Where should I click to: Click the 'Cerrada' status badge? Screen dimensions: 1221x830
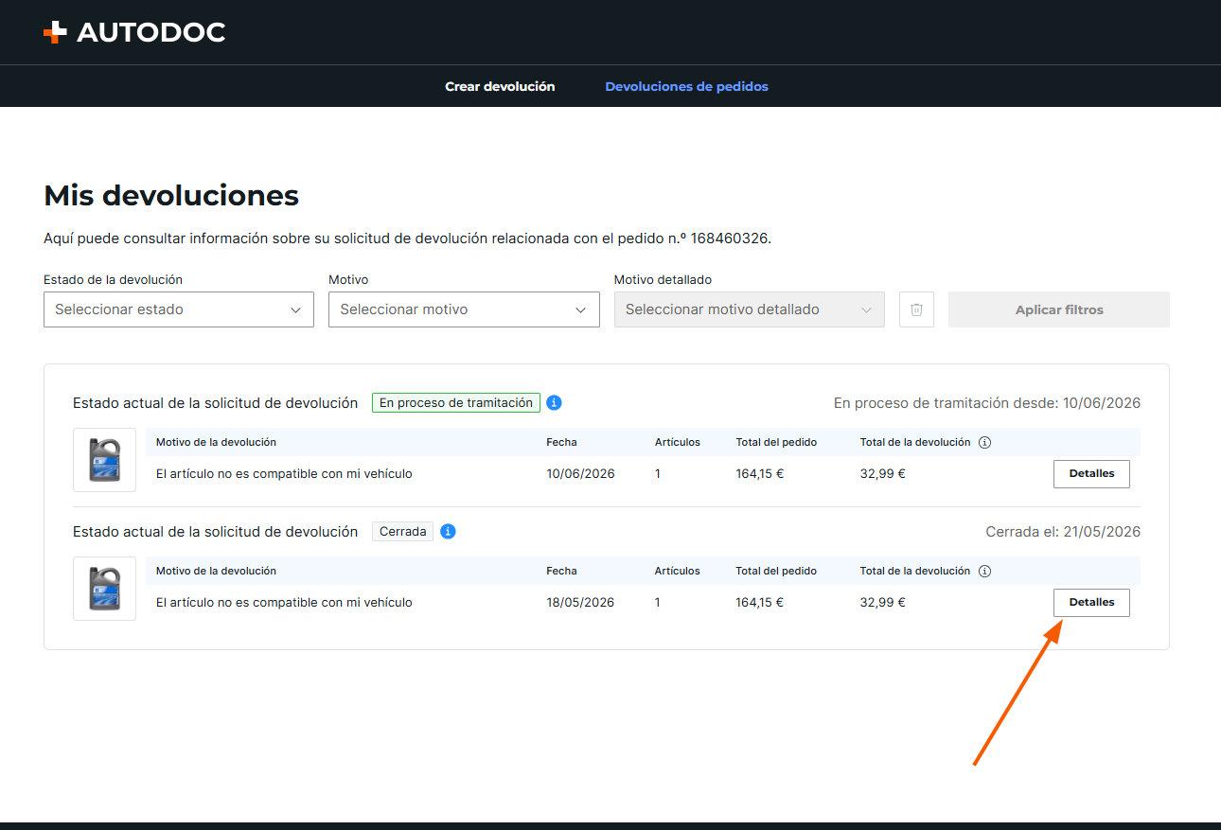(x=402, y=532)
